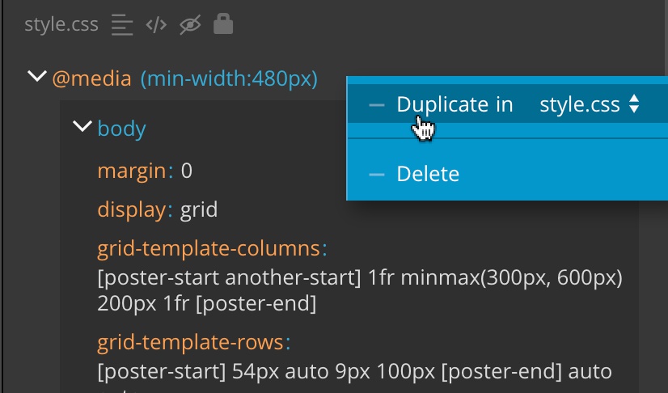Open the style.css stylesheet dropdown arrows
The image size is (668, 393).
click(634, 104)
